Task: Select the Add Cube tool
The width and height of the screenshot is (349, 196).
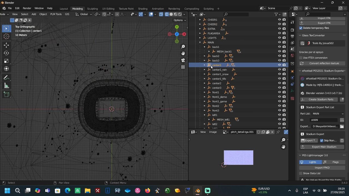Action: (6, 94)
